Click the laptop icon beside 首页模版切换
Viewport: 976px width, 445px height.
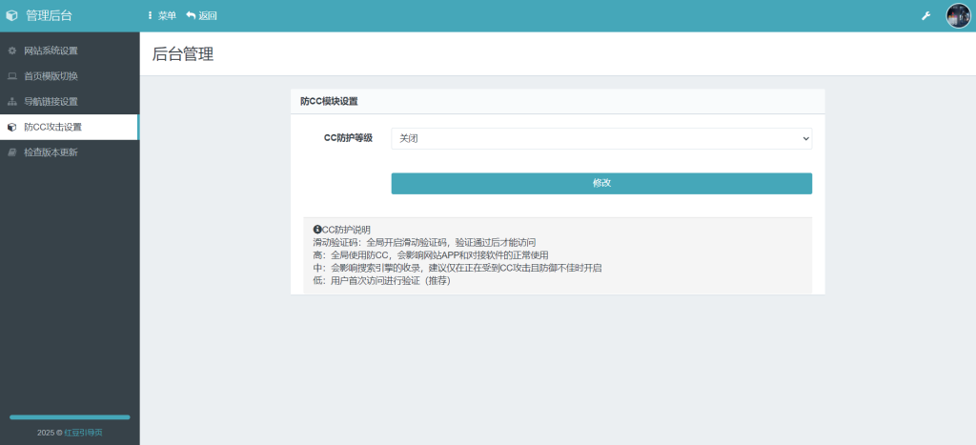[x=11, y=76]
